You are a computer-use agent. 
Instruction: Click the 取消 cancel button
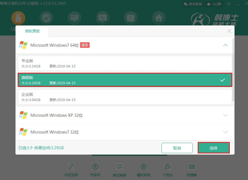(x=177, y=148)
